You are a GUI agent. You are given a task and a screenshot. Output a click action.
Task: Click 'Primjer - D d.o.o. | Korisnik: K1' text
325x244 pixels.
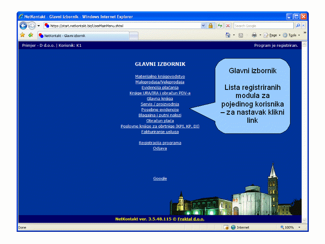[x=52, y=46]
